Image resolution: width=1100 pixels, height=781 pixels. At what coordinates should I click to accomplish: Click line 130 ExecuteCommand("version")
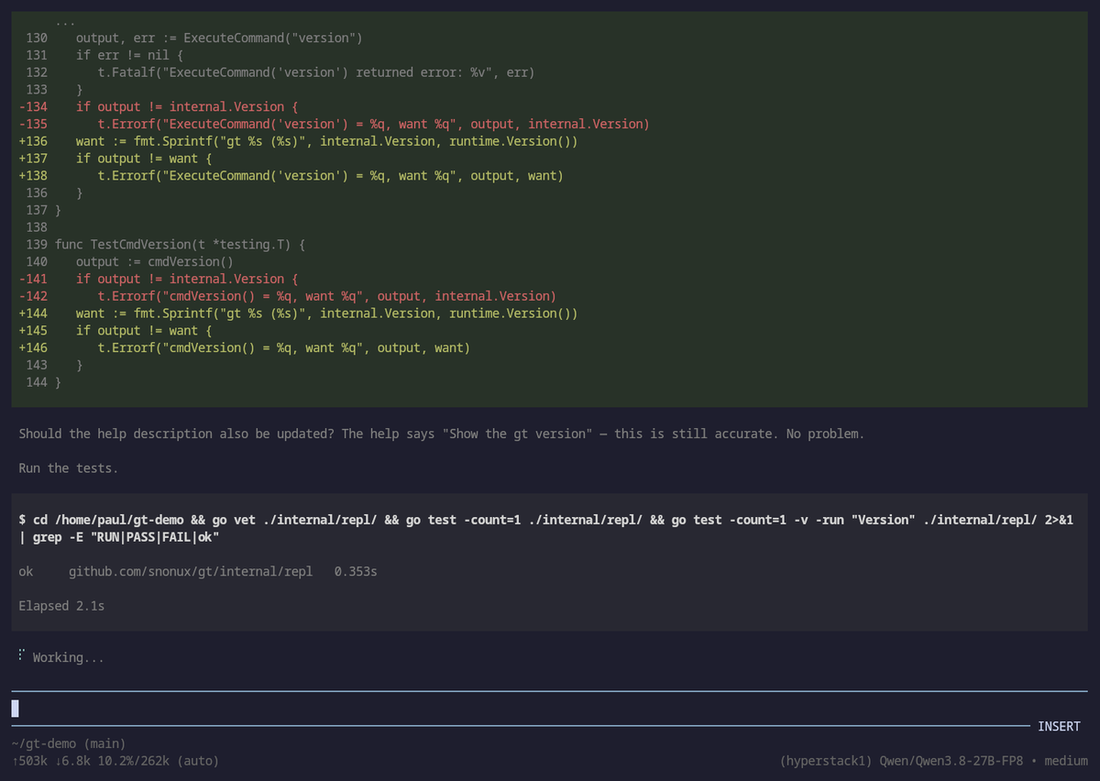point(195,38)
